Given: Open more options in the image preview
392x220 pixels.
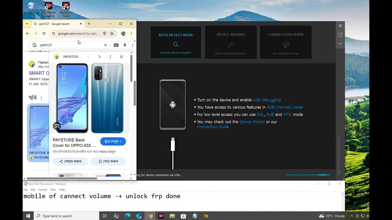Looking at the screenshot, I should 110,57.
